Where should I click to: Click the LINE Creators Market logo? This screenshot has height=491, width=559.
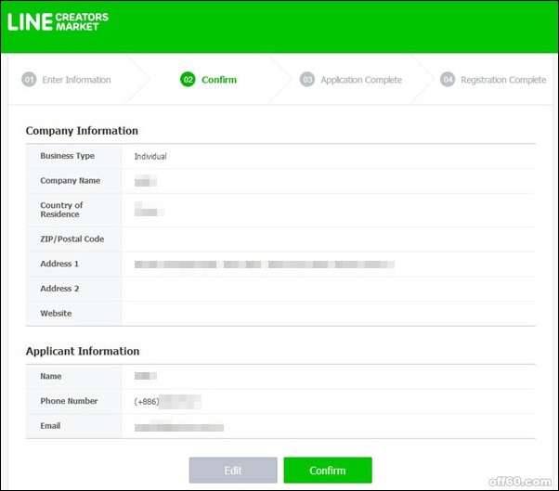coord(58,21)
